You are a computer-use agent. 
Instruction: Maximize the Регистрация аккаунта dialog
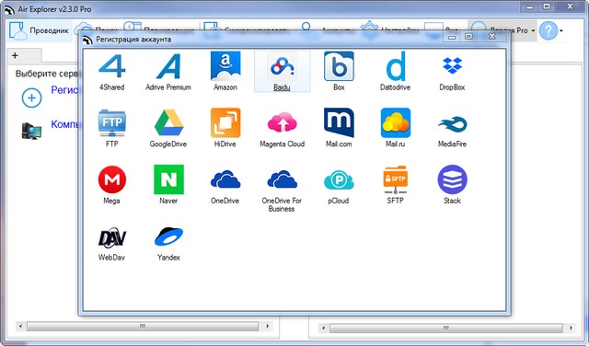tap(468, 37)
